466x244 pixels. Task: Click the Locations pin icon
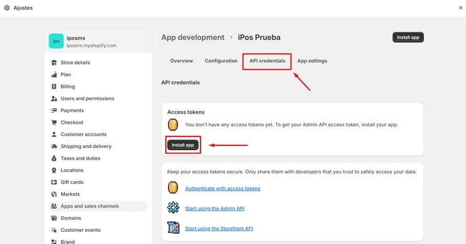[x=54, y=170]
